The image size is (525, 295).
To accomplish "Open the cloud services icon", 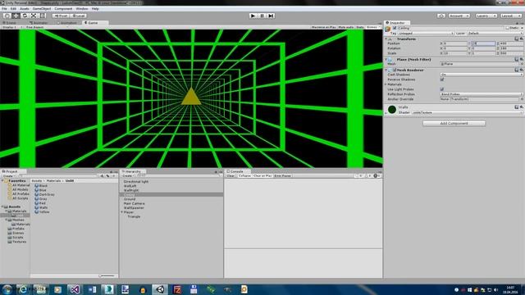I will coord(441,16).
